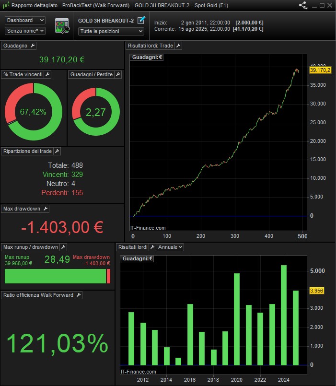This screenshot has width=336, height=386.
Task: Click the green Max runup progress bar
Action: pyautogui.click(x=55, y=276)
